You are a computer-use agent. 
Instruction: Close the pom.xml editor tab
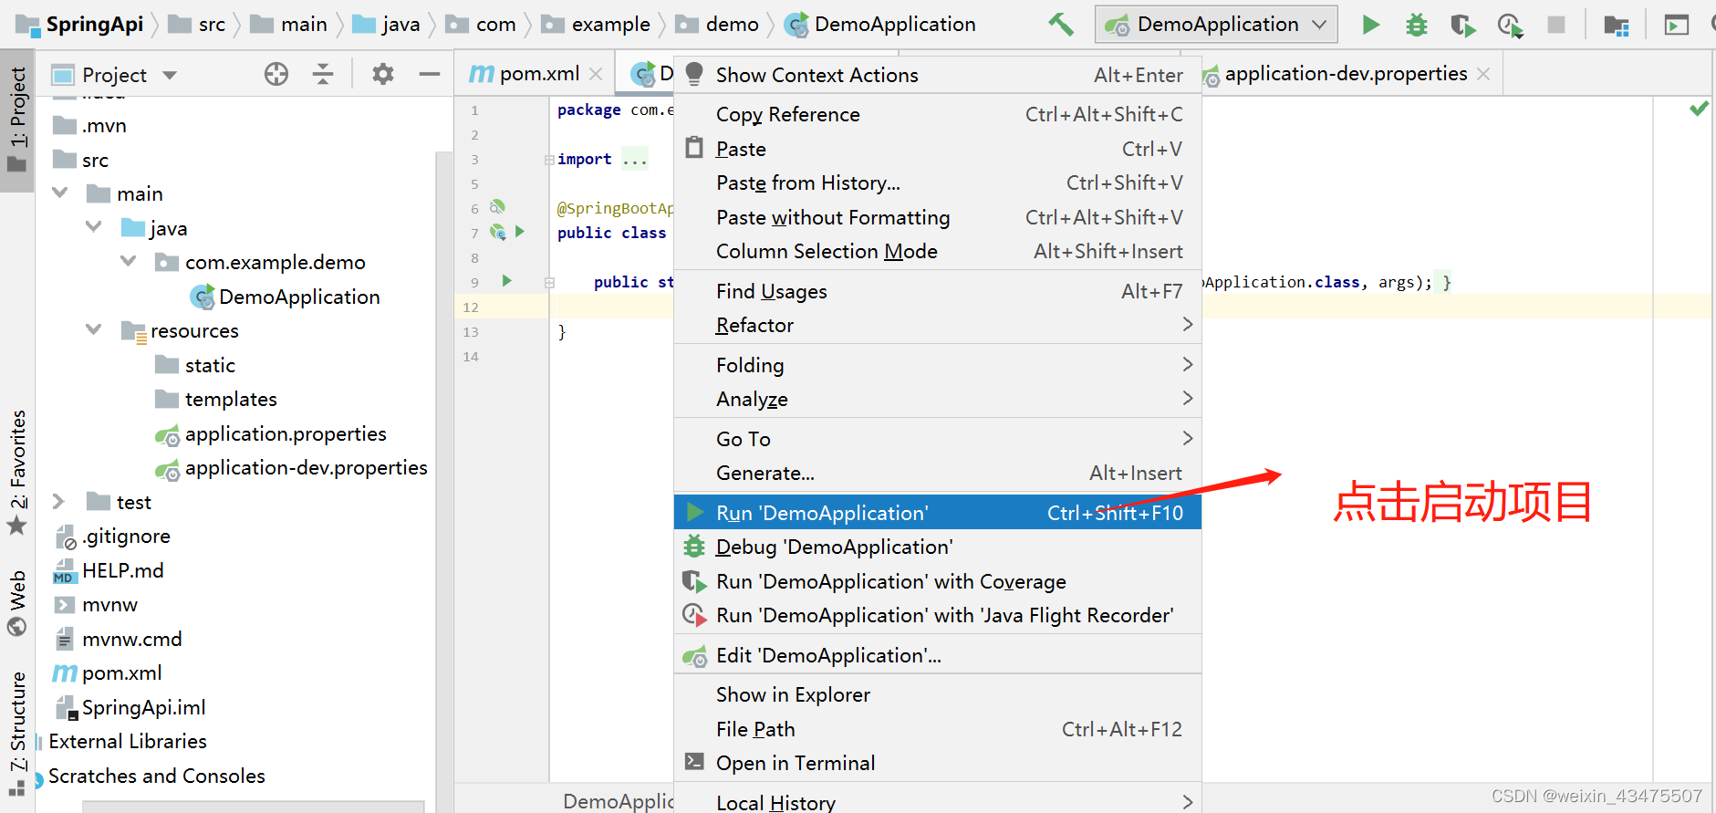coord(596,74)
